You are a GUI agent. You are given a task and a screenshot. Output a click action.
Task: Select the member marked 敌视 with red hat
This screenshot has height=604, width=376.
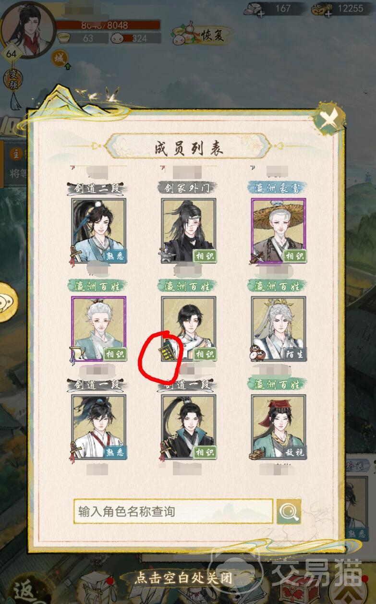pyautogui.click(x=279, y=427)
